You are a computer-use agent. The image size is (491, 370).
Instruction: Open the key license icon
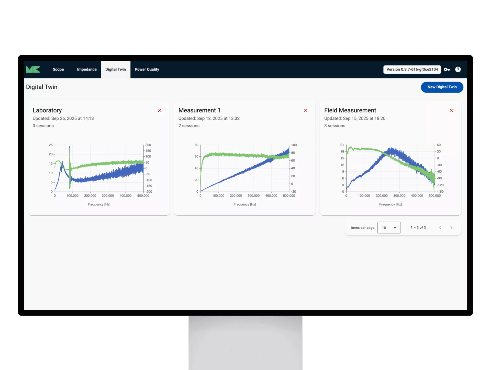[x=447, y=70]
